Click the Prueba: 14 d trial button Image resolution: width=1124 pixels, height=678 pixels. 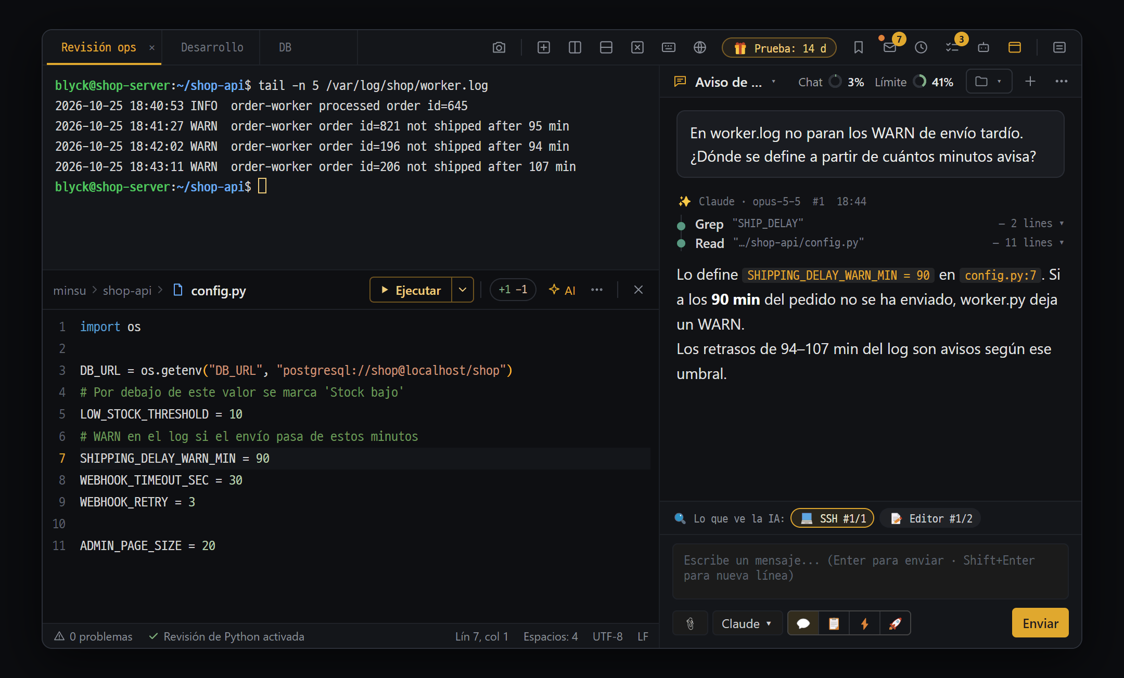coord(779,48)
